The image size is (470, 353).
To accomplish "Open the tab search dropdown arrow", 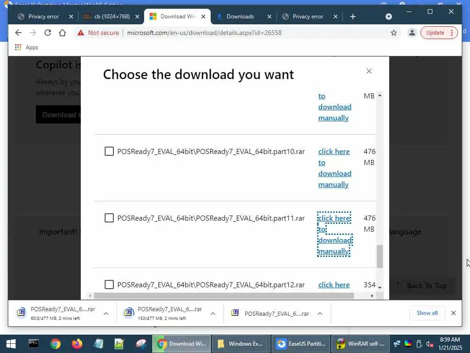I will click(x=388, y=17).
